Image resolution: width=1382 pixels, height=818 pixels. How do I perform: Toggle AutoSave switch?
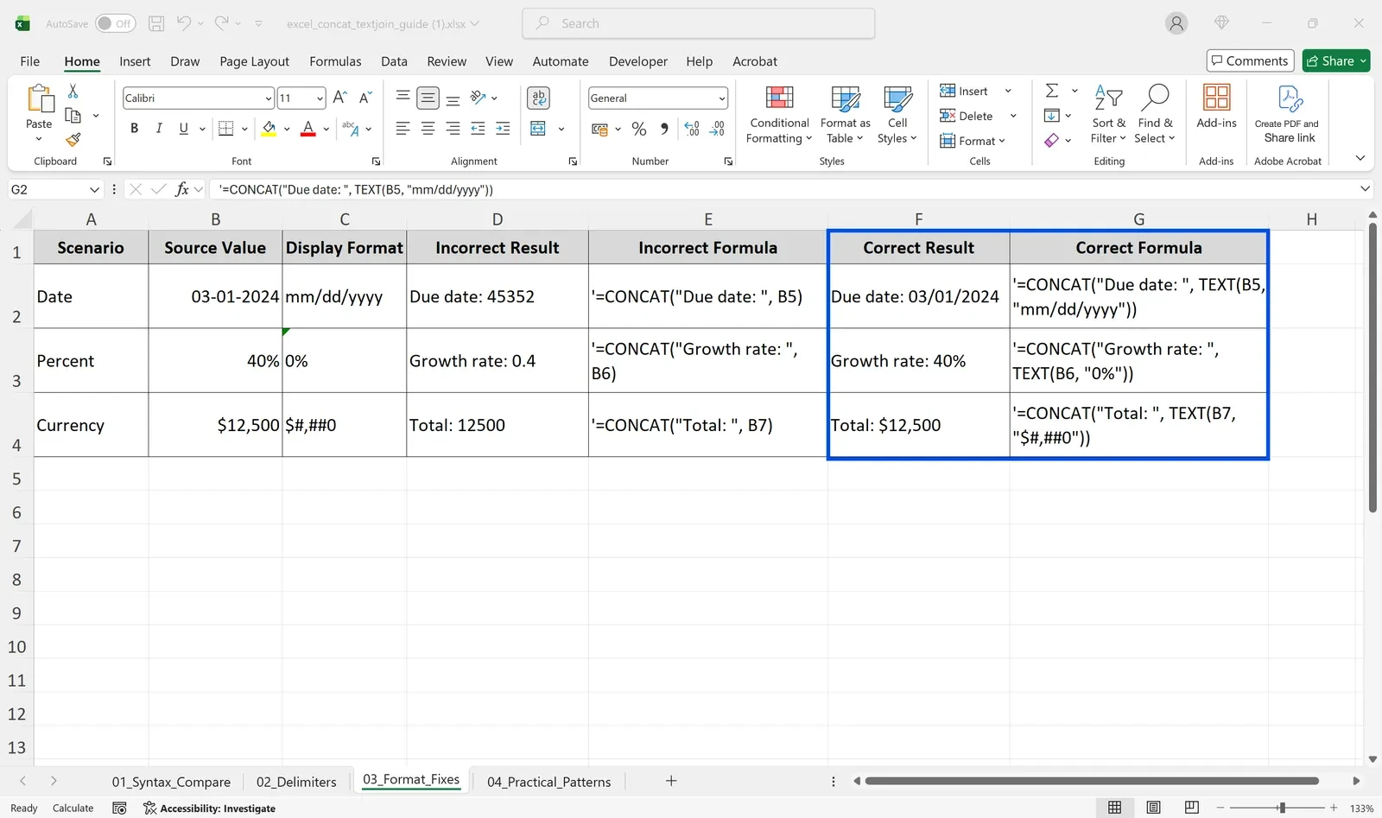(116, 23)
